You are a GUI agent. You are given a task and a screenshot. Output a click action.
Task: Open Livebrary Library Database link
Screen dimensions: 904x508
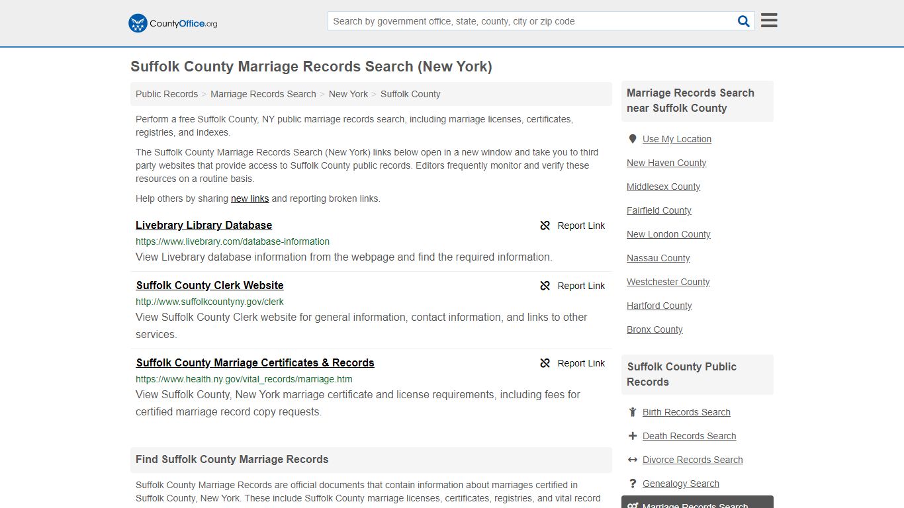pos(204,226)
